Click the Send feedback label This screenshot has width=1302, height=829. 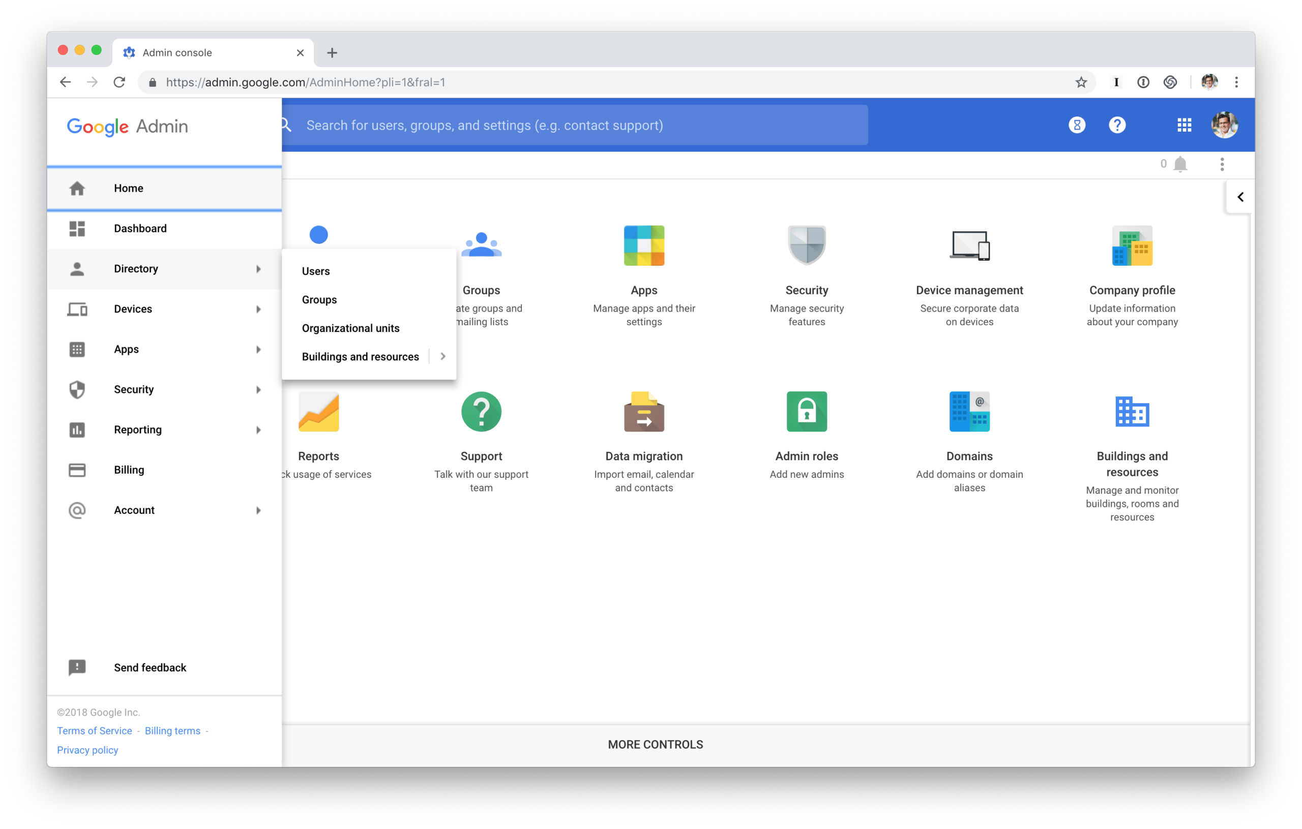(151, 668)
